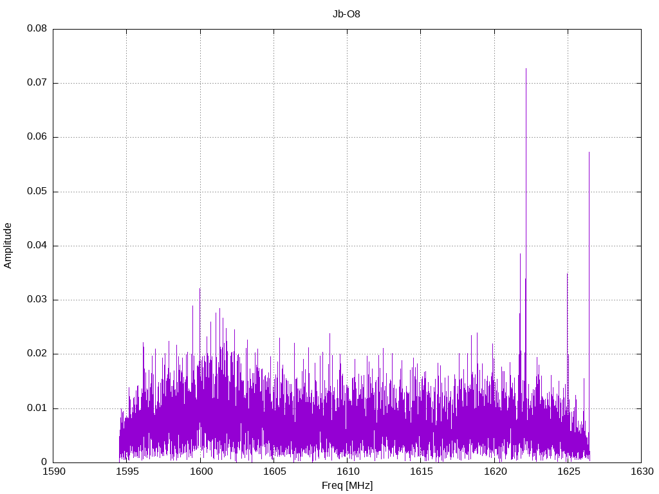The width and height of the screenshot is (659, 494).
Task: Click the Freq [MHz] x-axis label
Action: (x=347, y=486)
